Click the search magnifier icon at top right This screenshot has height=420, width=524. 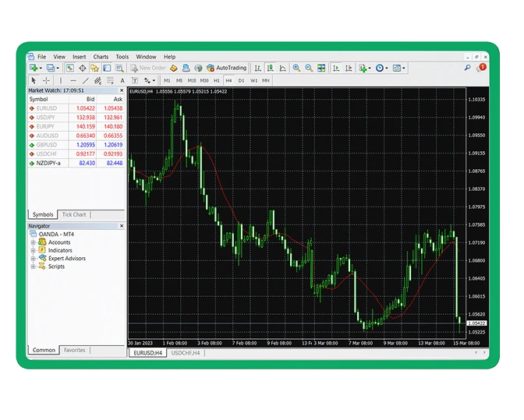pos(468,69)
